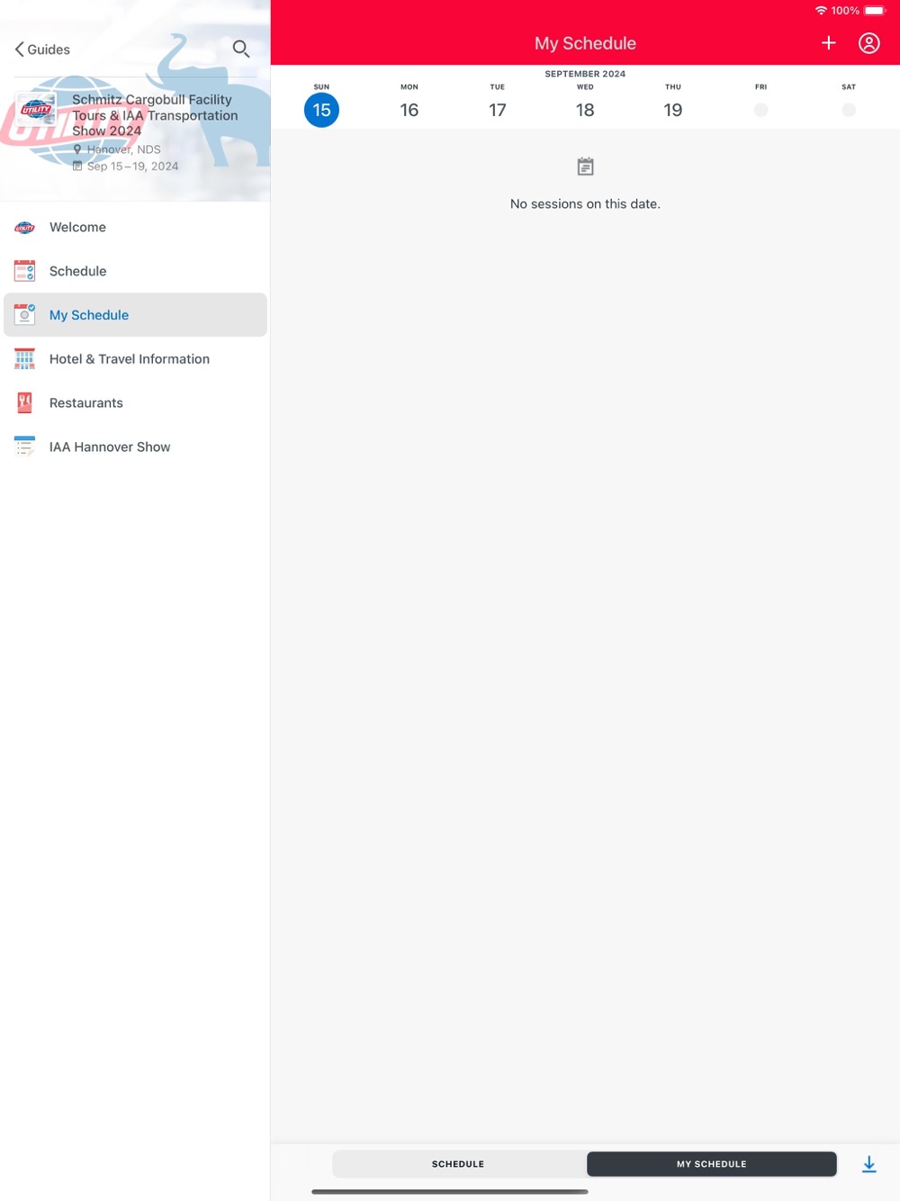Screen dimensions: 900x1201
Task: Choose Monday 16 in calendar
Action: coord(409,110)
